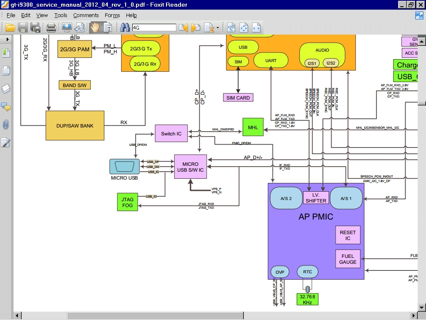Open the Comments menu

point(86,15)
